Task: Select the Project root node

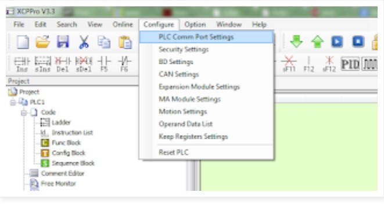Action: click(x=29, y=92)
